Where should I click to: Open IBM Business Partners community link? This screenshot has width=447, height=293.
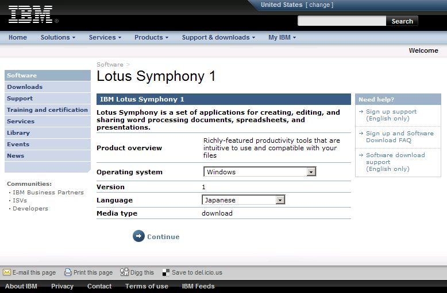pyautogui.click(x=48, y=192)
